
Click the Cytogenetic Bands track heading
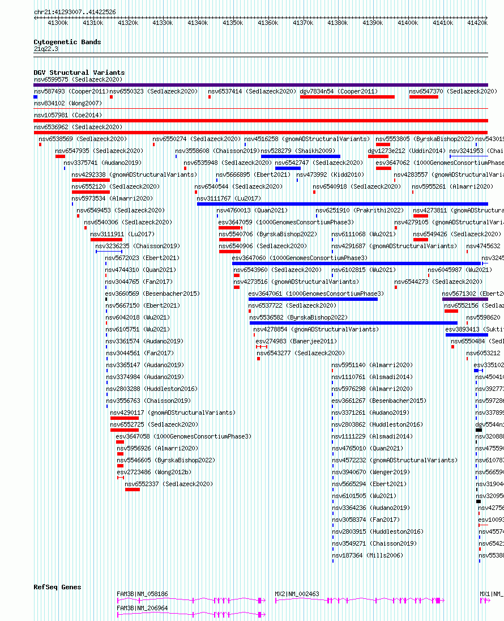pyautogui.click(x=67, y=42)
